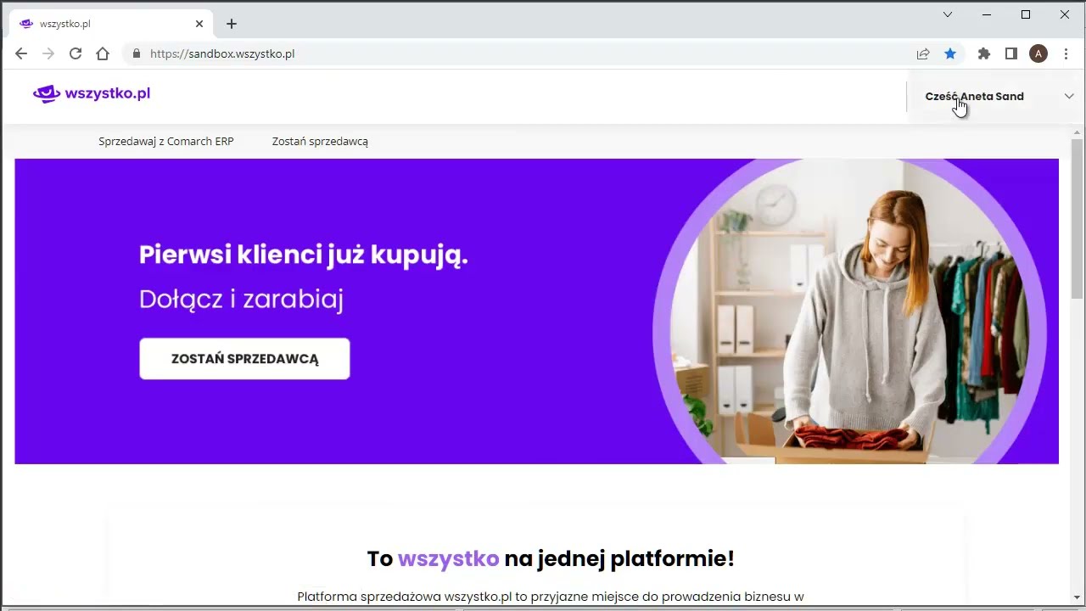1086x611 pixels.
Task: Open the tab search chevron
Action: pyautogui.click(x=948, y=14)
